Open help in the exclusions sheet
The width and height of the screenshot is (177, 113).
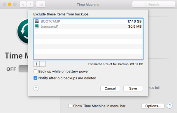click(36, 88)
